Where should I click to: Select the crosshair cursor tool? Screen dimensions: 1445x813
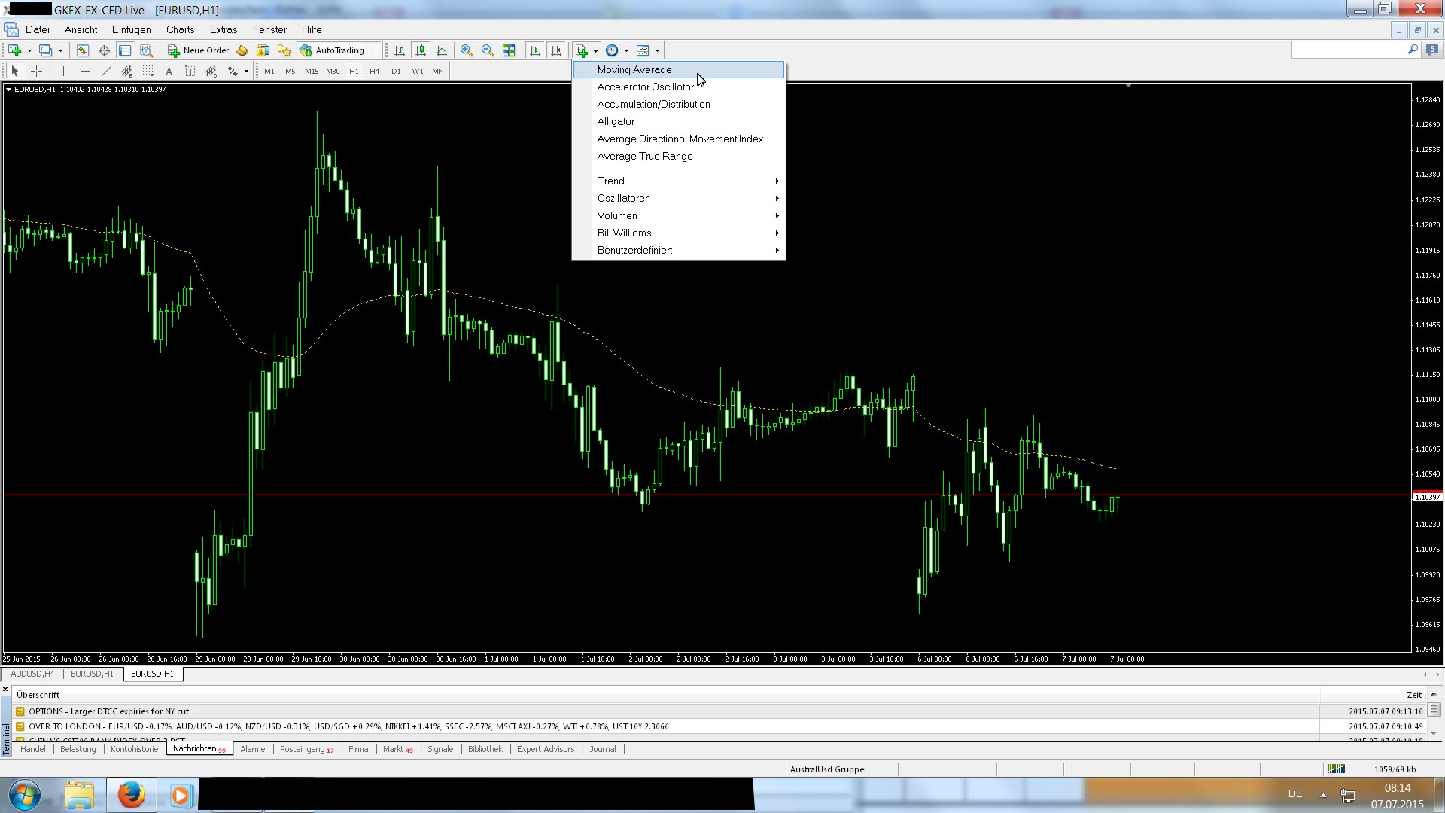pos(36,71)
